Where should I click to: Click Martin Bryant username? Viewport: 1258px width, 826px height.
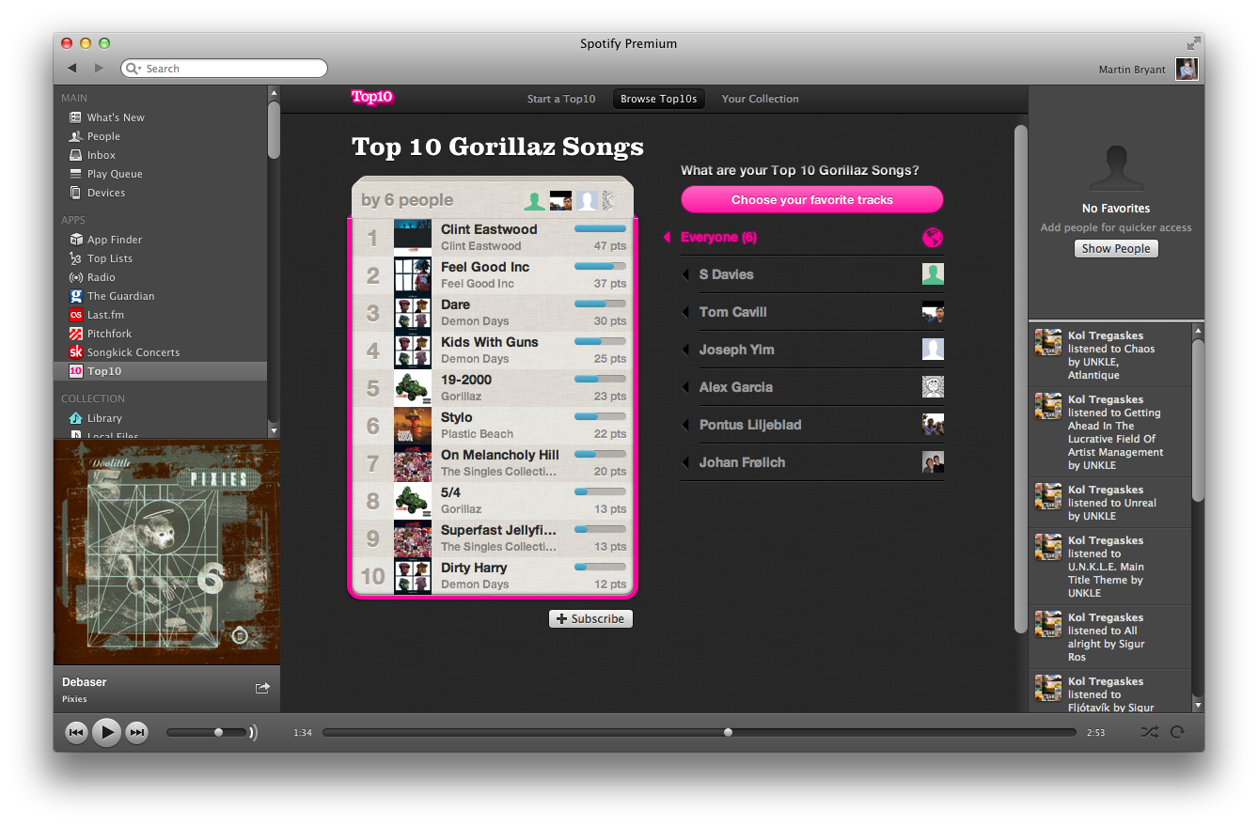tap(1132, 70)
